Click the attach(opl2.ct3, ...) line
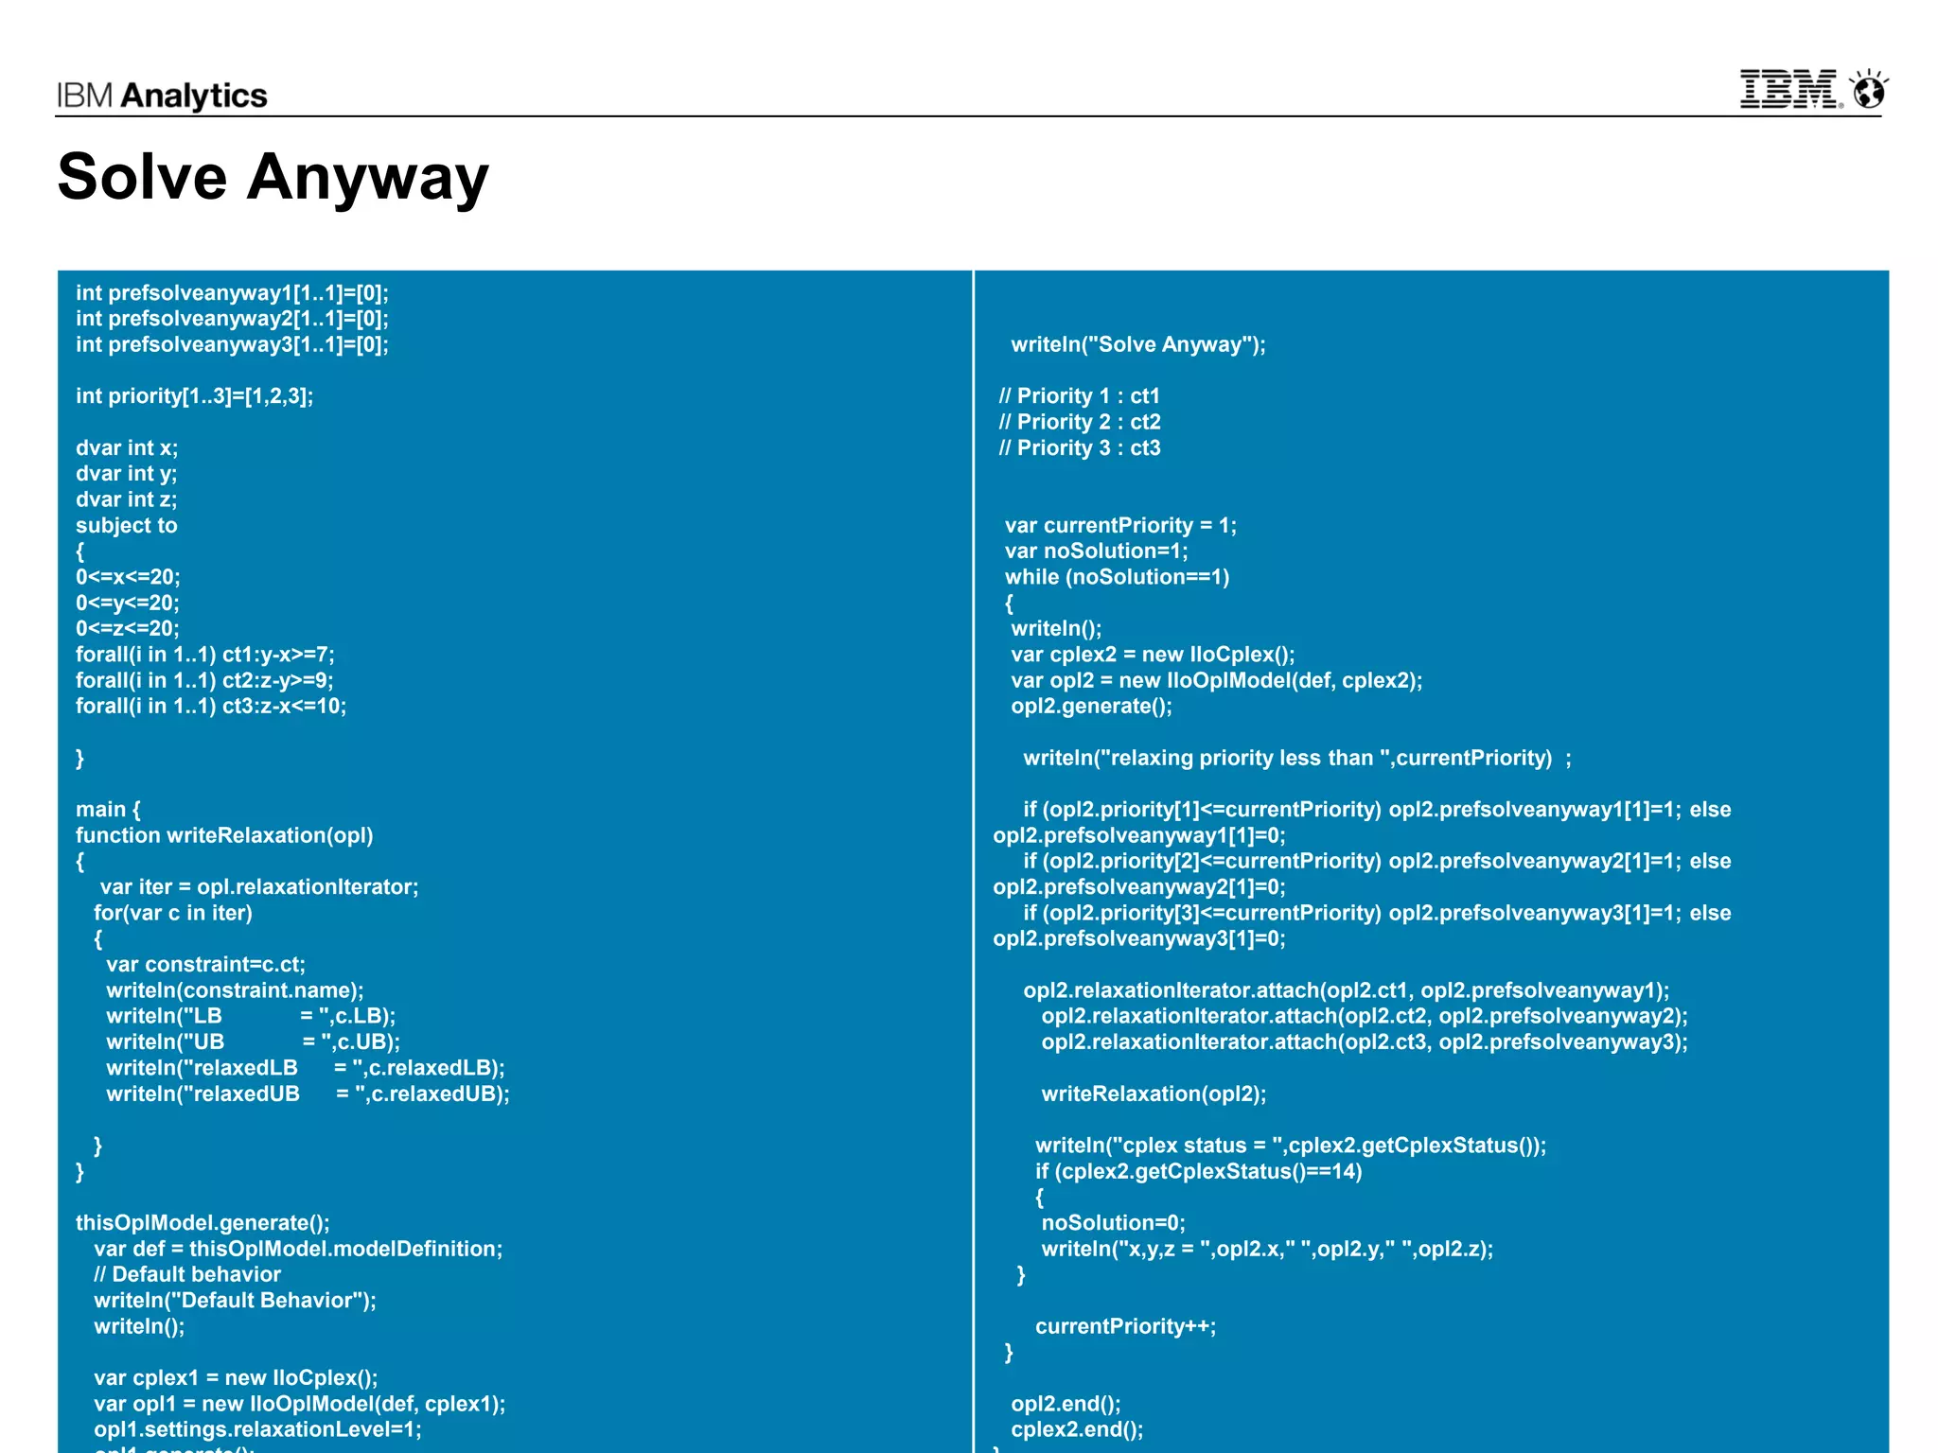 click(1365, 1042)
